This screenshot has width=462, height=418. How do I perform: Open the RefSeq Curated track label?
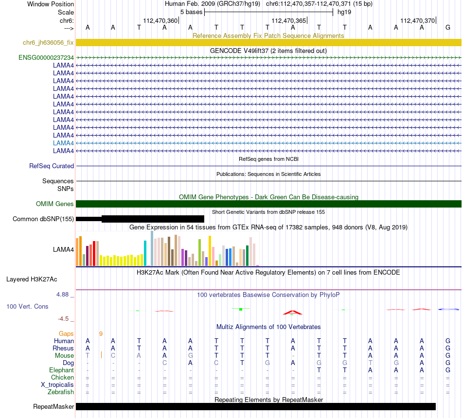51,166
